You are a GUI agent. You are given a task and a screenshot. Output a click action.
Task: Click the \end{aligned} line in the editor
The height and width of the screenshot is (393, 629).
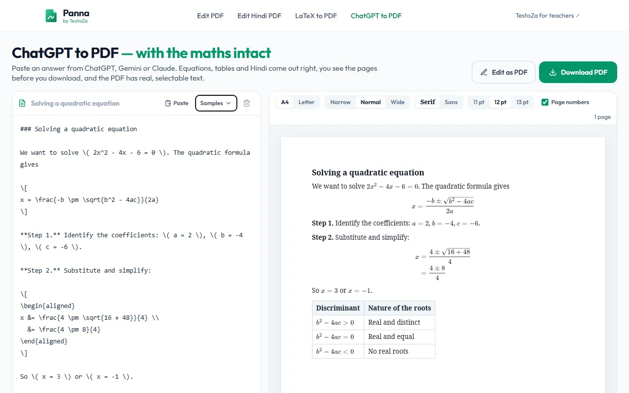point(44,341)
